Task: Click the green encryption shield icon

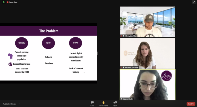Action: point(4,2)
